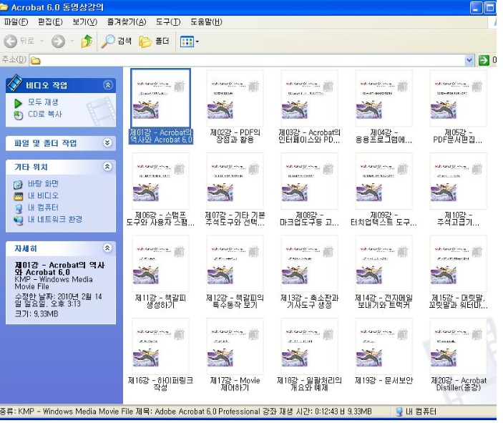Click the title bar folder icon
This screenshot has width=503, height=423.
click(4, 6)
